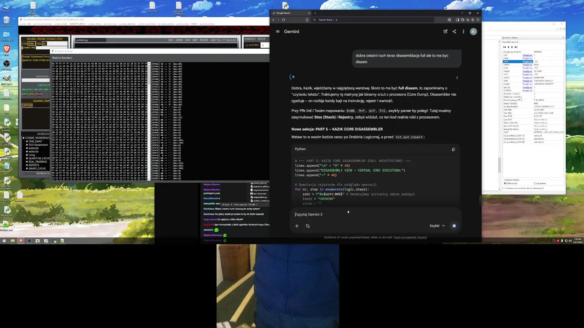Select the untitled.py editor tab
584x328 pixels.
[x=90, y=40]
